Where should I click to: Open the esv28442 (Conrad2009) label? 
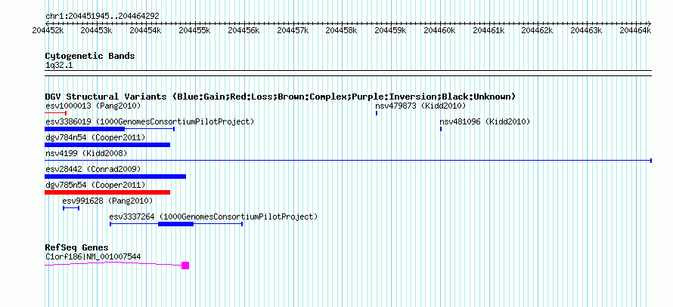[93, 169]
